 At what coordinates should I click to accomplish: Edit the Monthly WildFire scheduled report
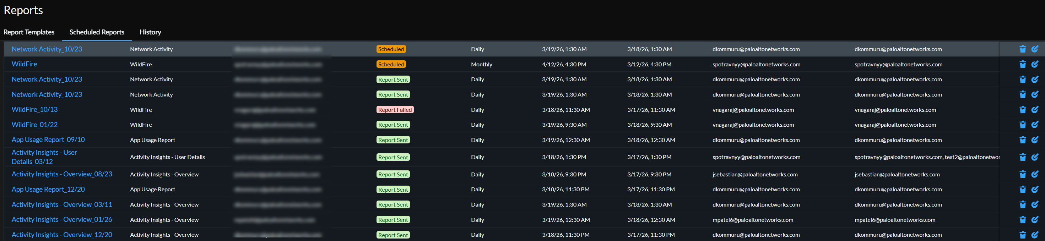[1034, 64]
